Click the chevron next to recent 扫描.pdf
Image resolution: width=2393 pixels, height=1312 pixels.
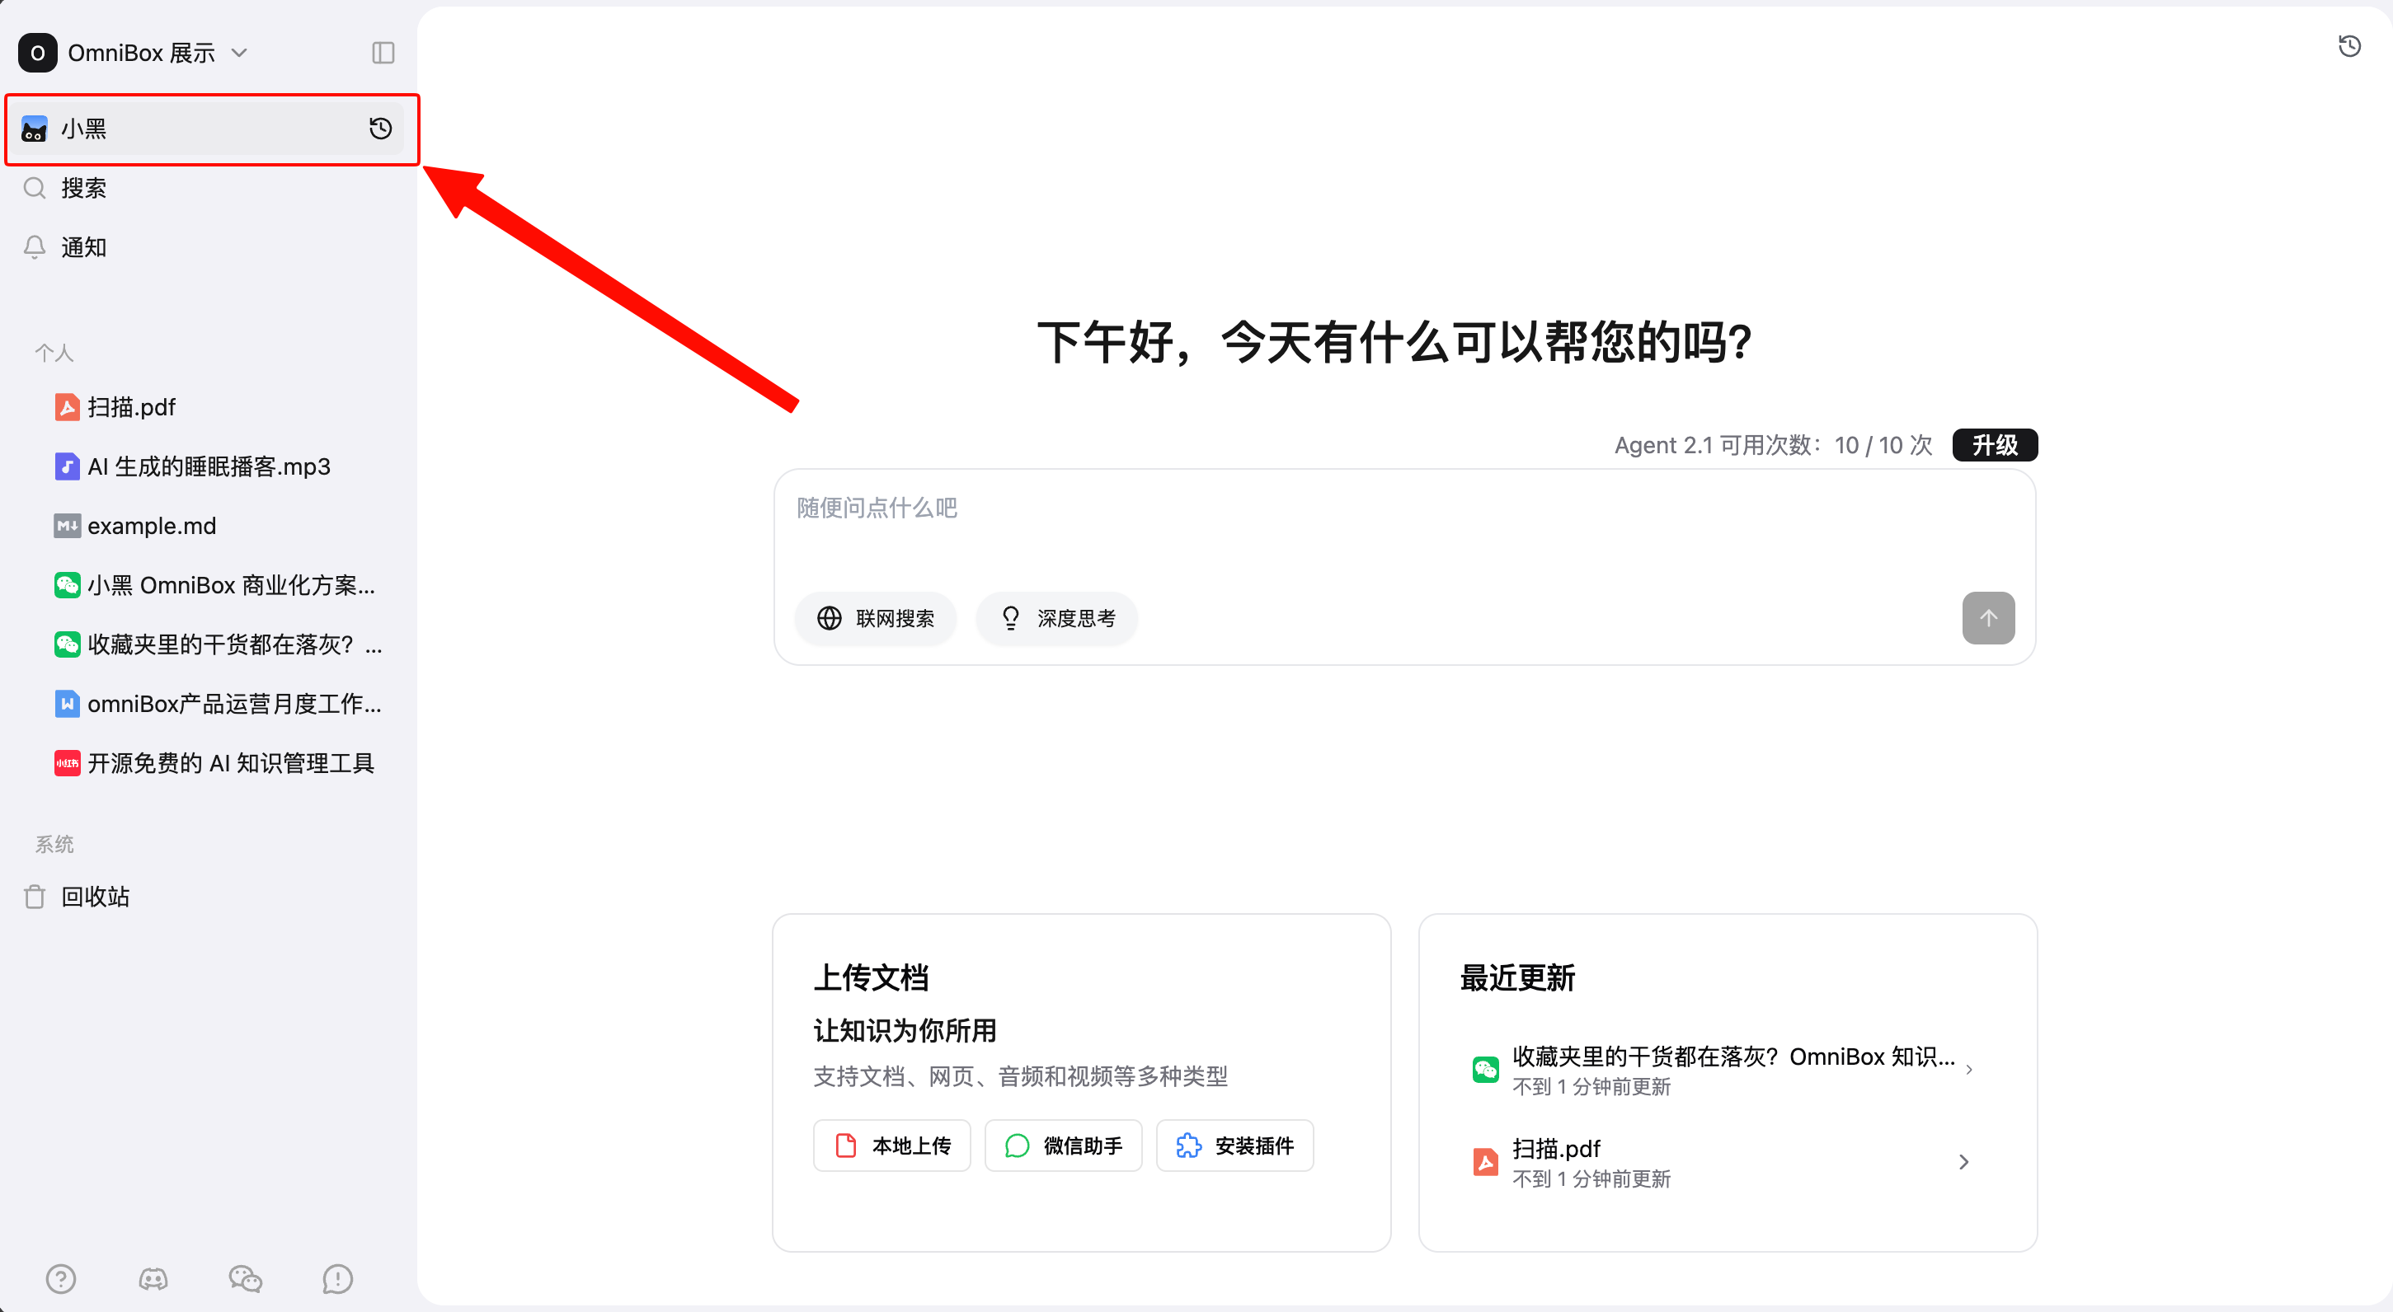[1964, 1163]
